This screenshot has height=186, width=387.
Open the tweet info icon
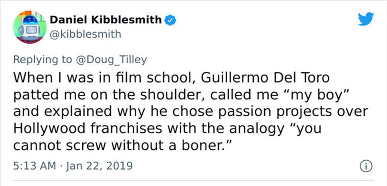click(366, 167)
